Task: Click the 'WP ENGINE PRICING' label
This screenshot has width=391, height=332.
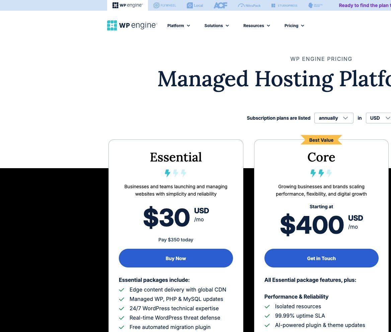Action: pyautogui.click(x=321, y=59)
